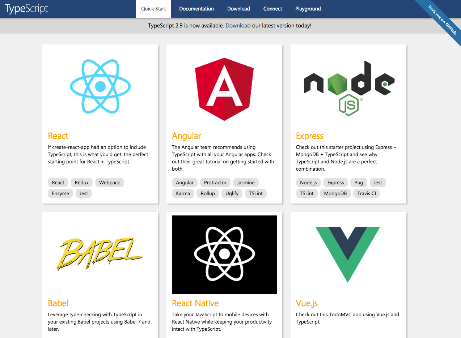Click the text "TypeScript 2.9 is now available."

tap(186, 26)
